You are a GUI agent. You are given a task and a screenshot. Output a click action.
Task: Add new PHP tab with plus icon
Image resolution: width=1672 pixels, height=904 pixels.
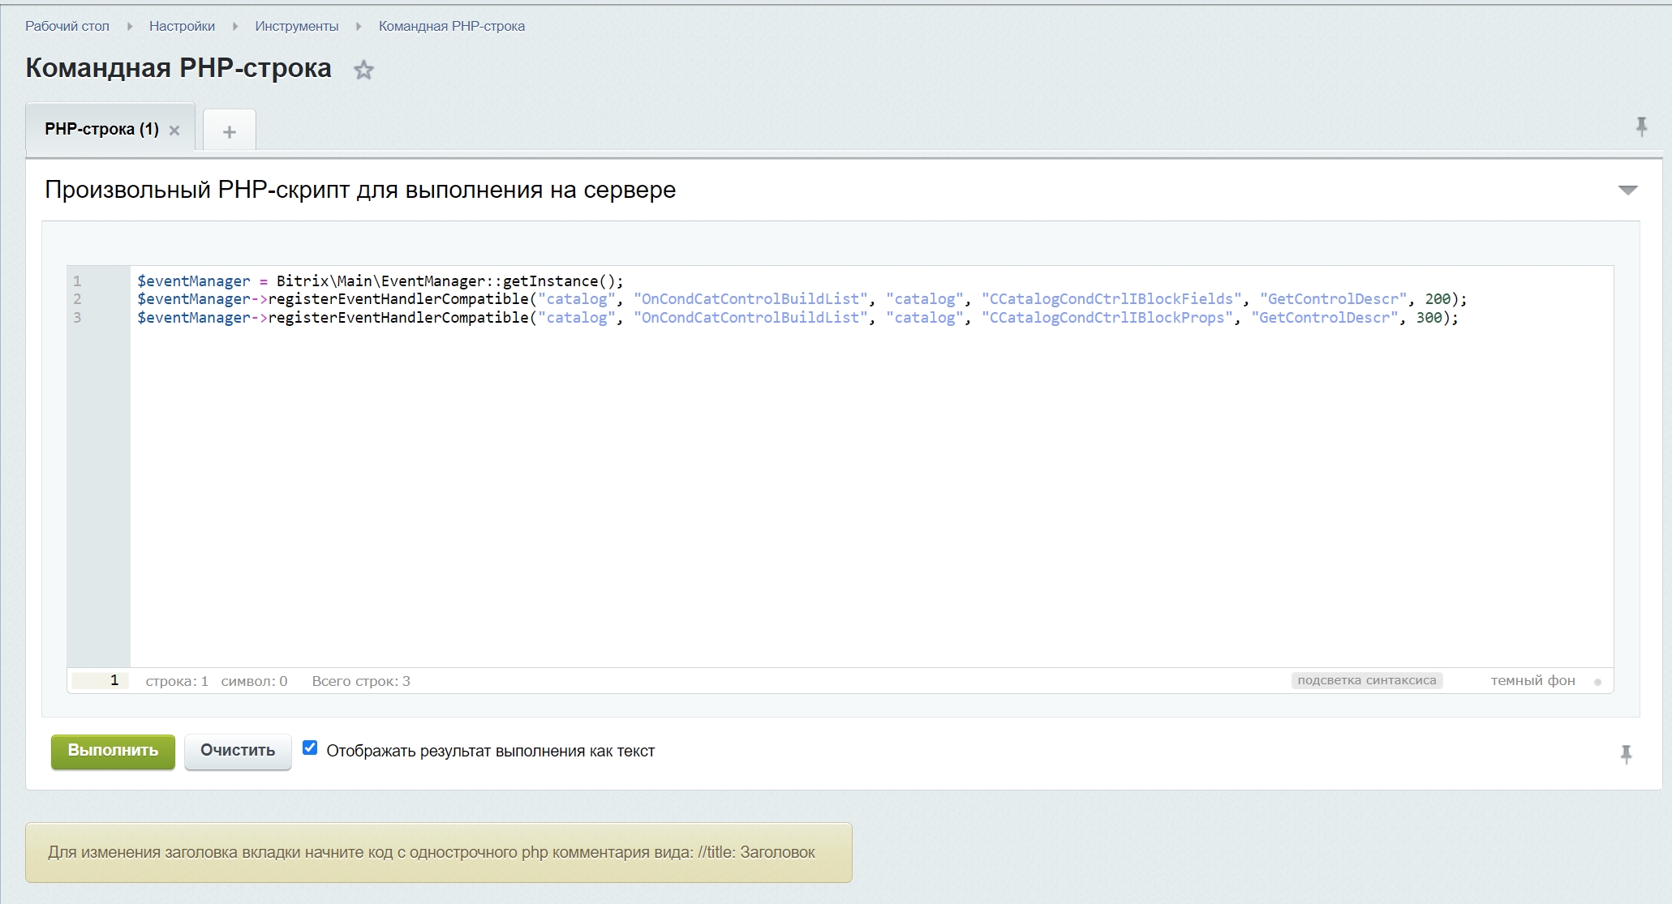tap(230, 131)
